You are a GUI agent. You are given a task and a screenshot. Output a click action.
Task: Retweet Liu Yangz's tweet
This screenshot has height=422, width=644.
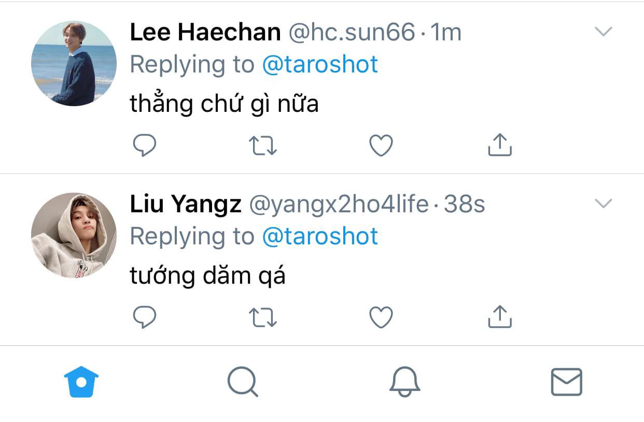(263, 317)
